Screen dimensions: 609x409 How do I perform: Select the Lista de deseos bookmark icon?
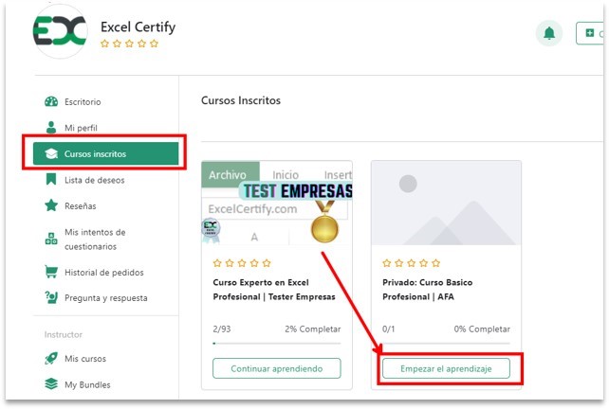tap(51, 180)
